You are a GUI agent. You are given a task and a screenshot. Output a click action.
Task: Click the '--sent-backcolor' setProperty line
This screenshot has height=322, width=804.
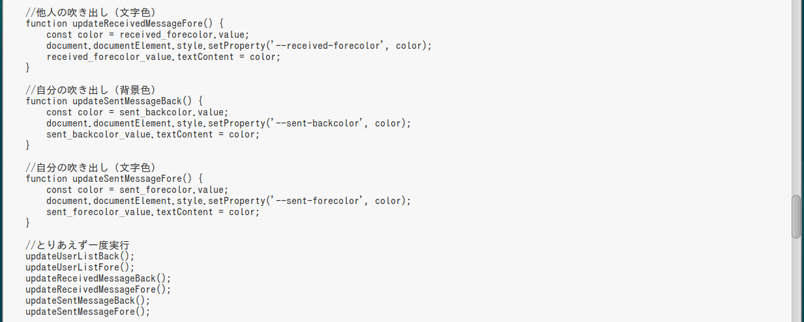tap(229, 123)
